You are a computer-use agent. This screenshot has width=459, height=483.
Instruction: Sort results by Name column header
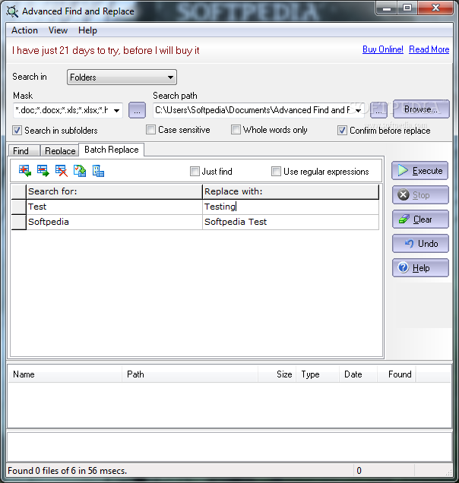[x=65, y=374]
